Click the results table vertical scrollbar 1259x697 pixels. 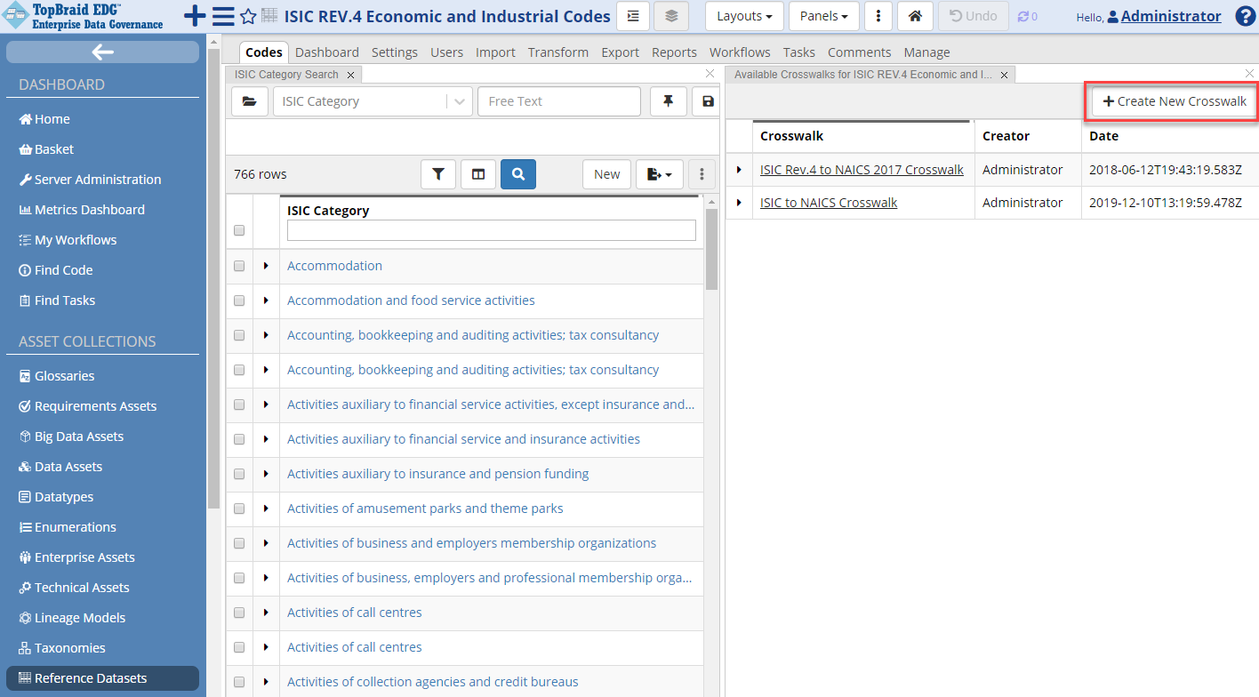pos(712,249)
